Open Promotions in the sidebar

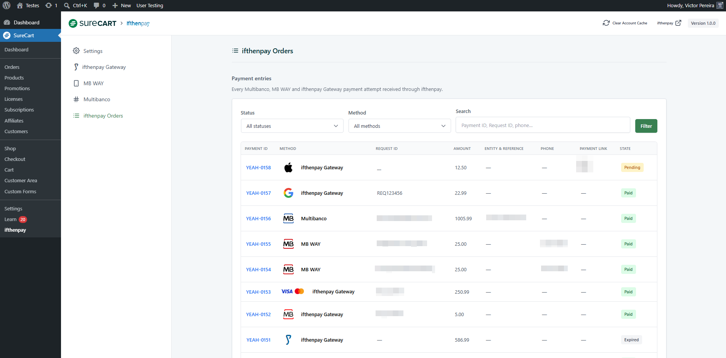point(17,88)
